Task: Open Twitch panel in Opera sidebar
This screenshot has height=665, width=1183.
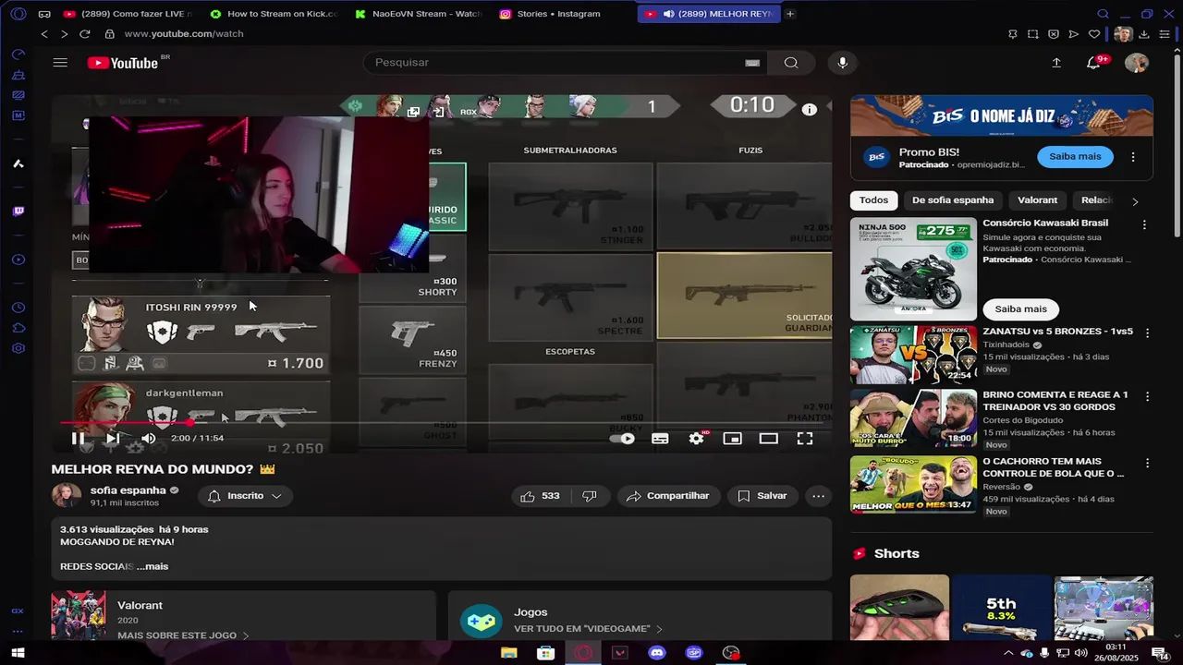Action: pyautogui.click(x=18, y=212)
